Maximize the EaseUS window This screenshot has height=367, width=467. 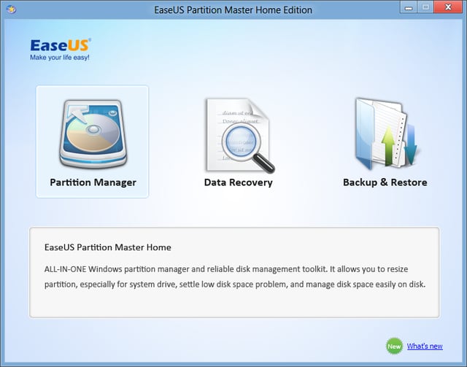click(425, 7)
